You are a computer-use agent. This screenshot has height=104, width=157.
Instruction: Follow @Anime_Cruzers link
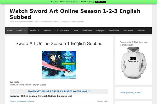pyautogui.click(x=130, y=93)
